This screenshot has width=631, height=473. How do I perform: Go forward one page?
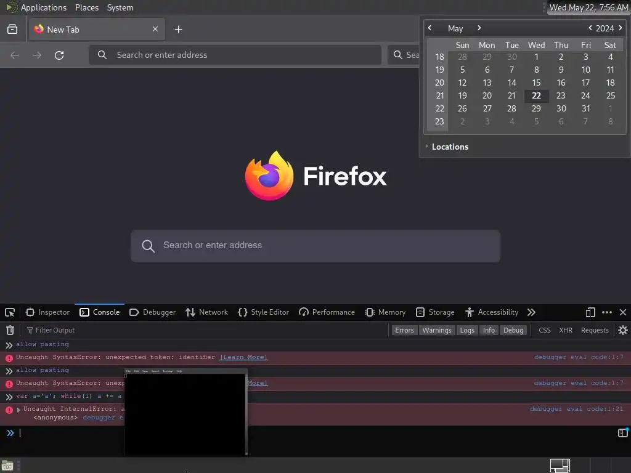point(37,55)
